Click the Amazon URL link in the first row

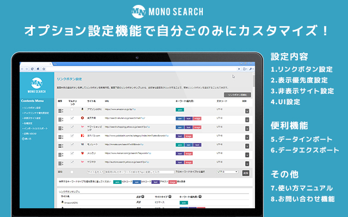pos(120,110)
